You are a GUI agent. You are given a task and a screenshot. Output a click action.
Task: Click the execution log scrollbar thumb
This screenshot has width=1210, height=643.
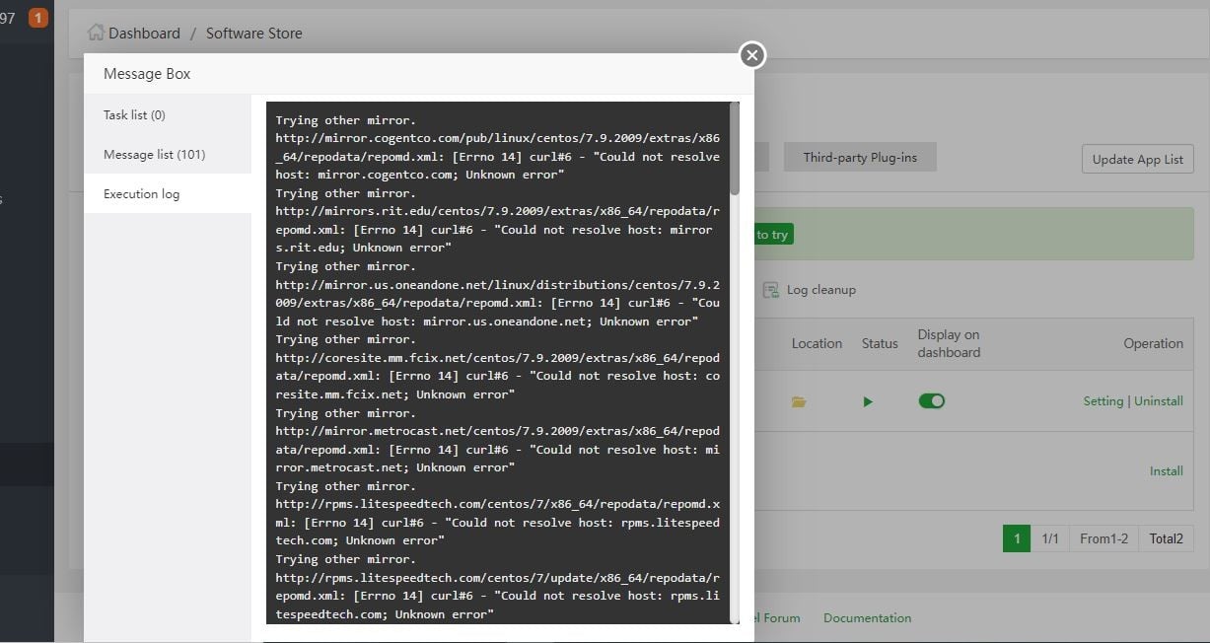click(734, 148)
